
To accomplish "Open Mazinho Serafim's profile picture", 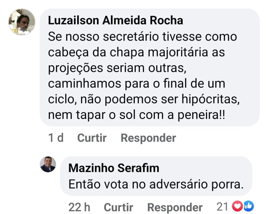I will tap(48, 164).
